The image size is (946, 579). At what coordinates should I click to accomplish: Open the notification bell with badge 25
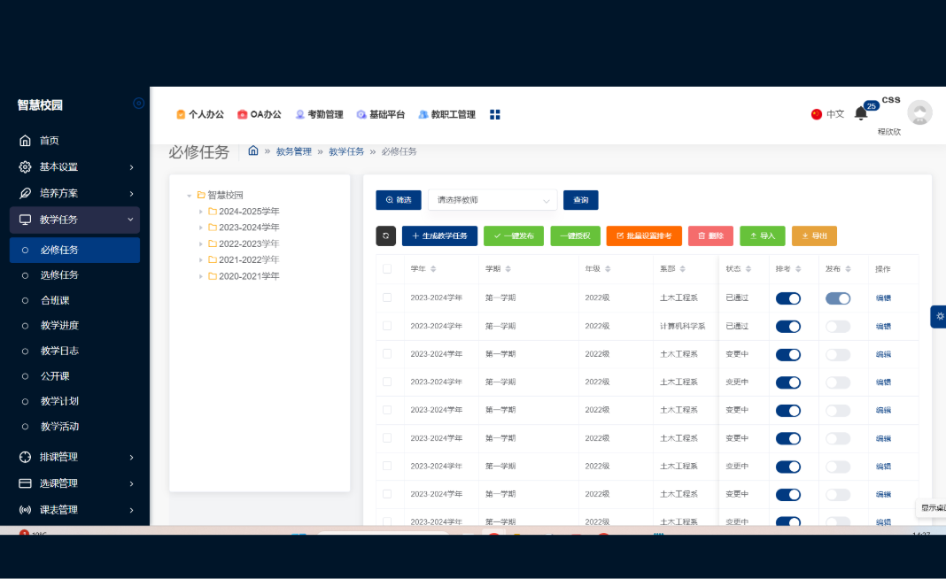pos(861,112)
